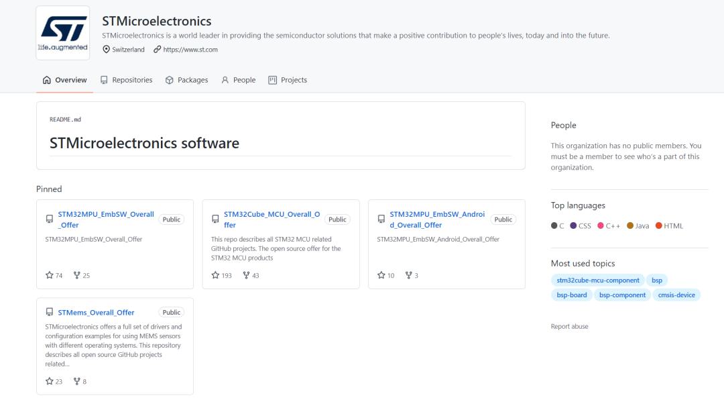Click the repository icon on Repositories tab
Screen dimensions: 724x408
[x=104, y=80]
